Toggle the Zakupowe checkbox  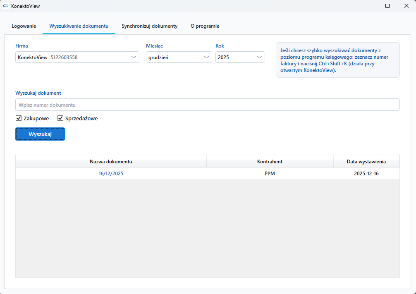(19, 119)
